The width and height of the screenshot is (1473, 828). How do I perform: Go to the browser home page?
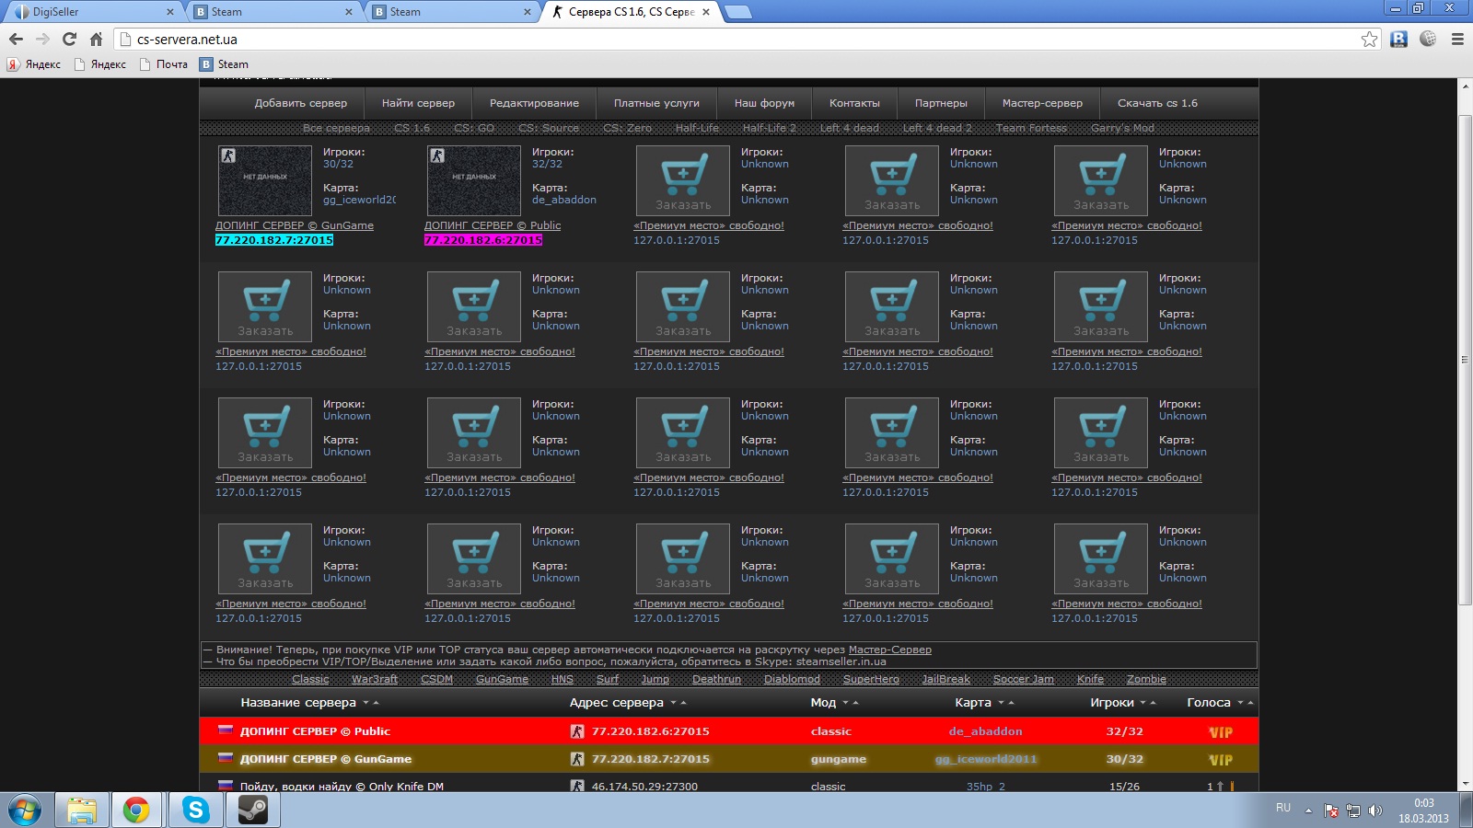click(x=96, y=39)
